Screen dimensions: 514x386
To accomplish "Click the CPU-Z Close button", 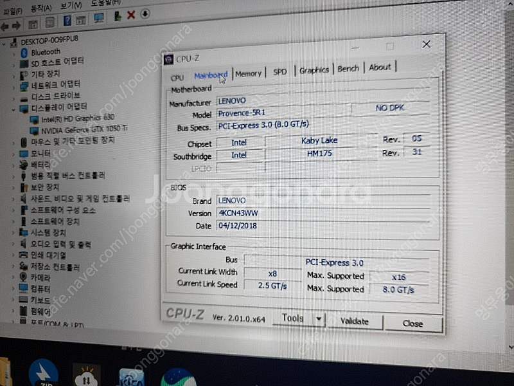I will coord(413,324).
